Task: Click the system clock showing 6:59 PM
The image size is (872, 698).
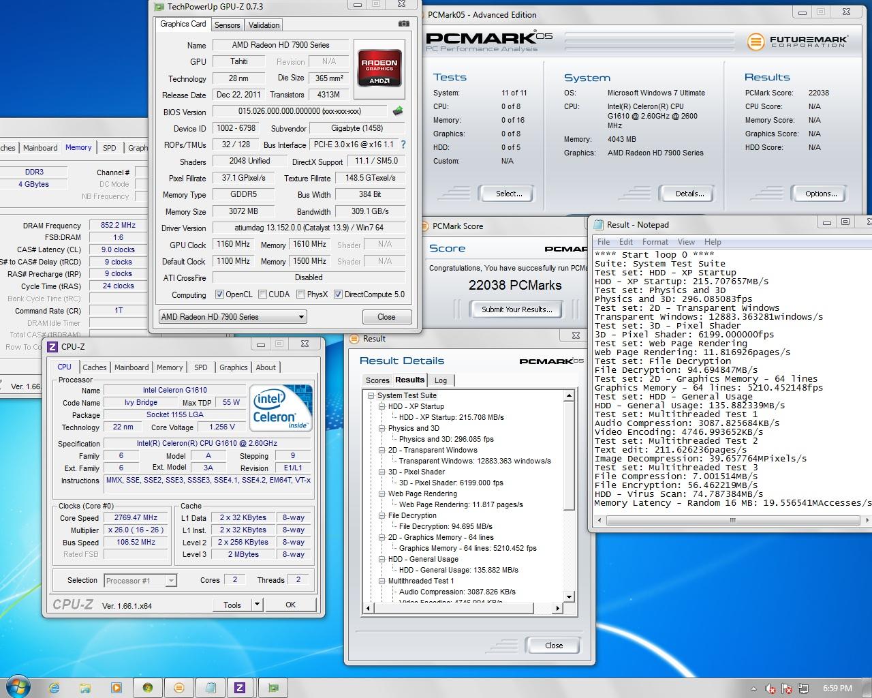Action: (x=837, y=688)
